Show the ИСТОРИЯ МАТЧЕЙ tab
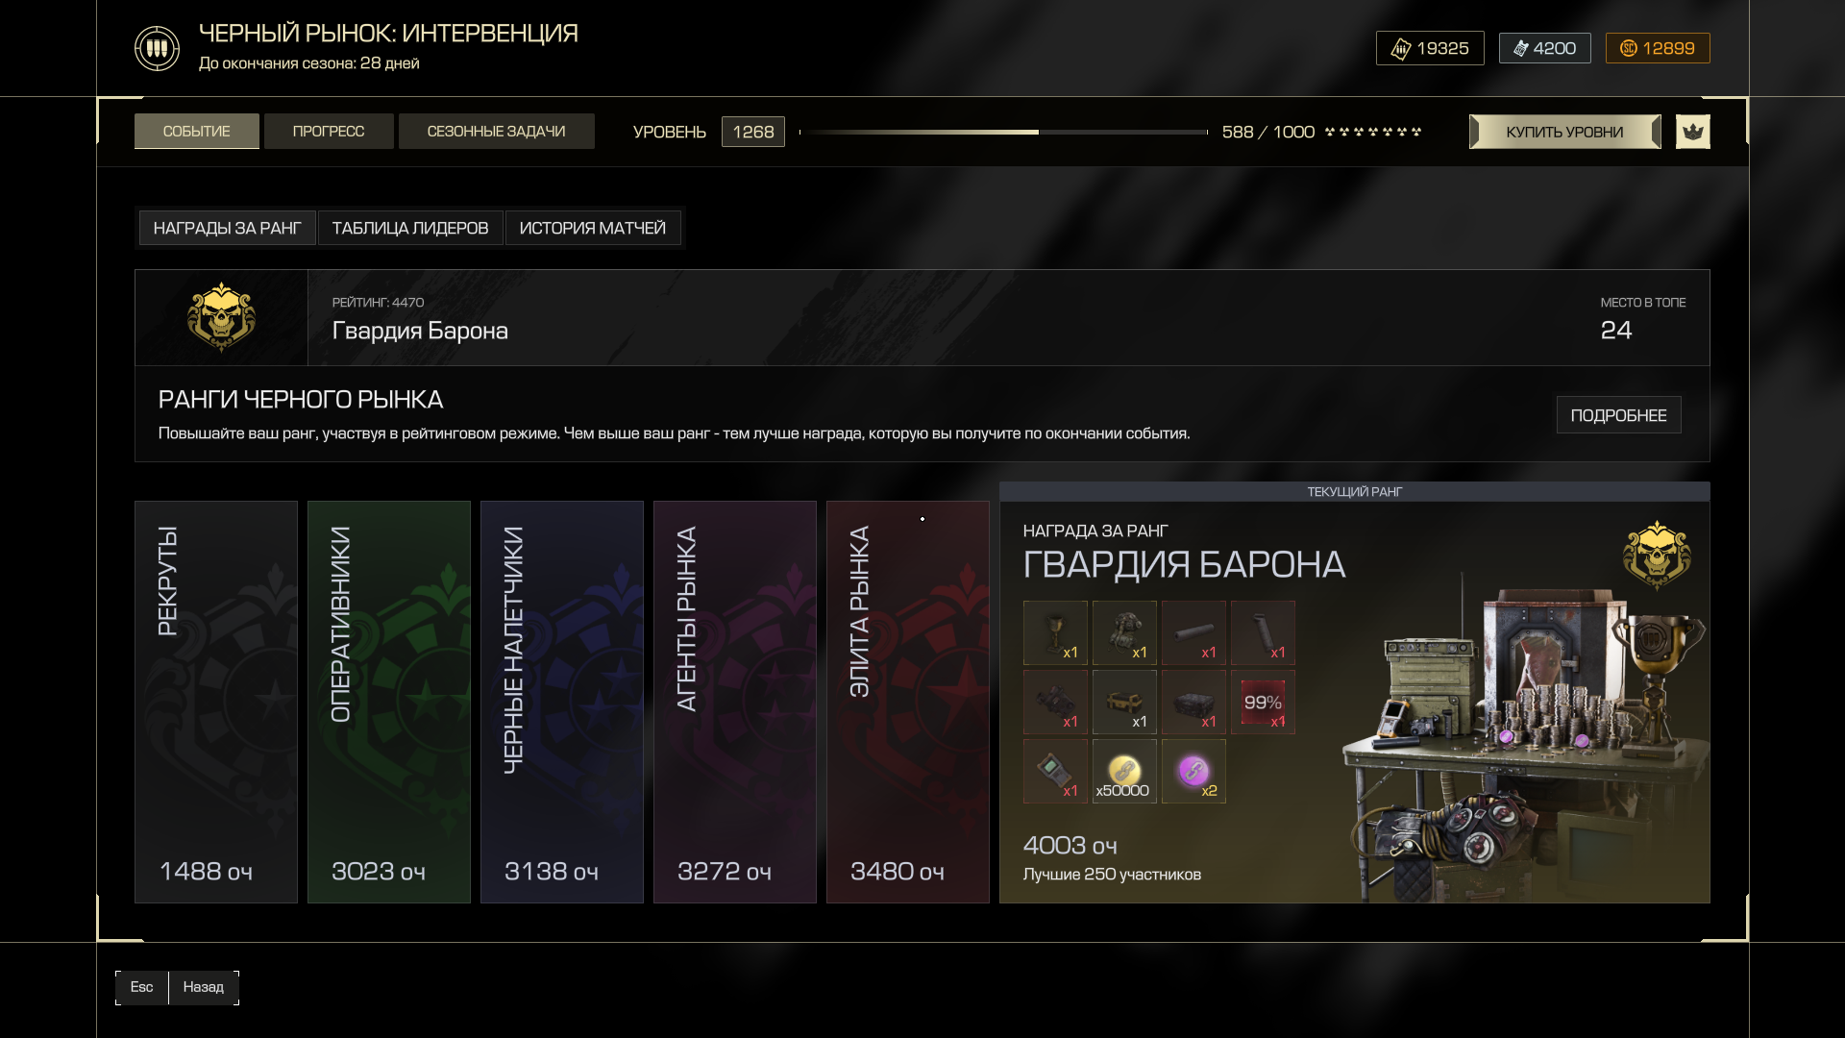The image size is (1845, 1038). point(593,228)
